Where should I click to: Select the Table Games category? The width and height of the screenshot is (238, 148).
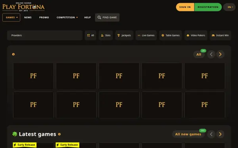coord(171,36)
